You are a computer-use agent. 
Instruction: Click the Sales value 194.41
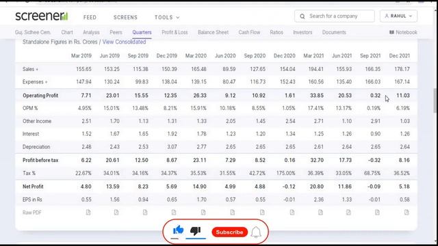[x=316, y=69]
